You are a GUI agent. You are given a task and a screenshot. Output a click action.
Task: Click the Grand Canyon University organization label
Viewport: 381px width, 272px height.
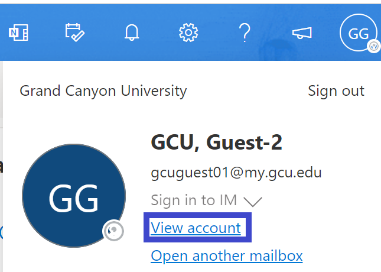pyautogui.click(x=103, y=91)
